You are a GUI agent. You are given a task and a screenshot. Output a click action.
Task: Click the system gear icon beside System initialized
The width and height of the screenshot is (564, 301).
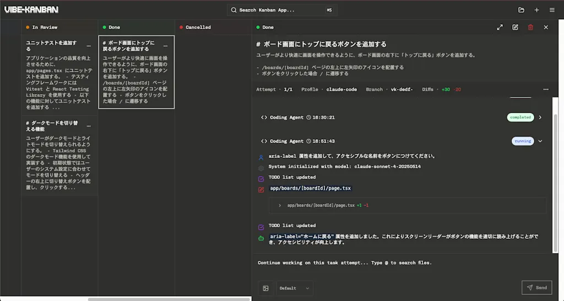click(x=261, y=168)
